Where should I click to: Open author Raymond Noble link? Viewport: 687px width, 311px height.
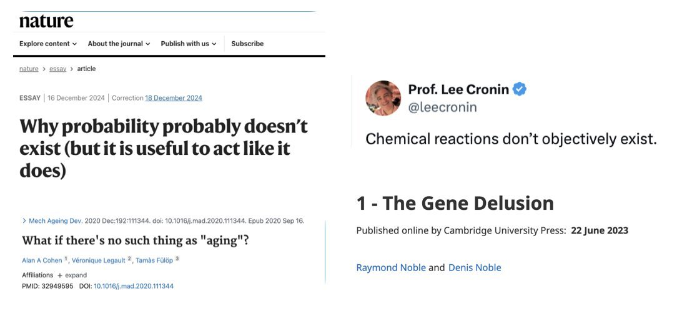point(391,268)
